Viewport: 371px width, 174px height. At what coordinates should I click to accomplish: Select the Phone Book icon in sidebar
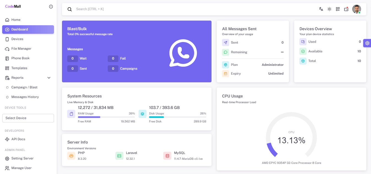(x=7, y=58)
